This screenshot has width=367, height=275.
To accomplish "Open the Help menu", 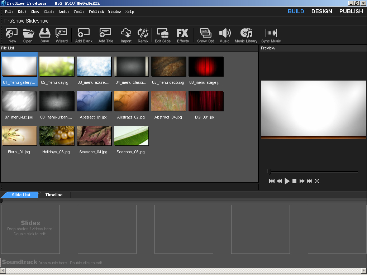I will click(129, 11).
